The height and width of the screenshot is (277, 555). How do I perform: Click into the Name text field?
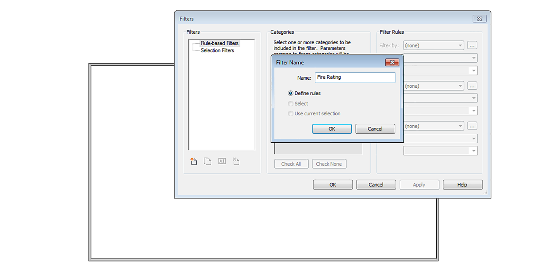(355, 78)
